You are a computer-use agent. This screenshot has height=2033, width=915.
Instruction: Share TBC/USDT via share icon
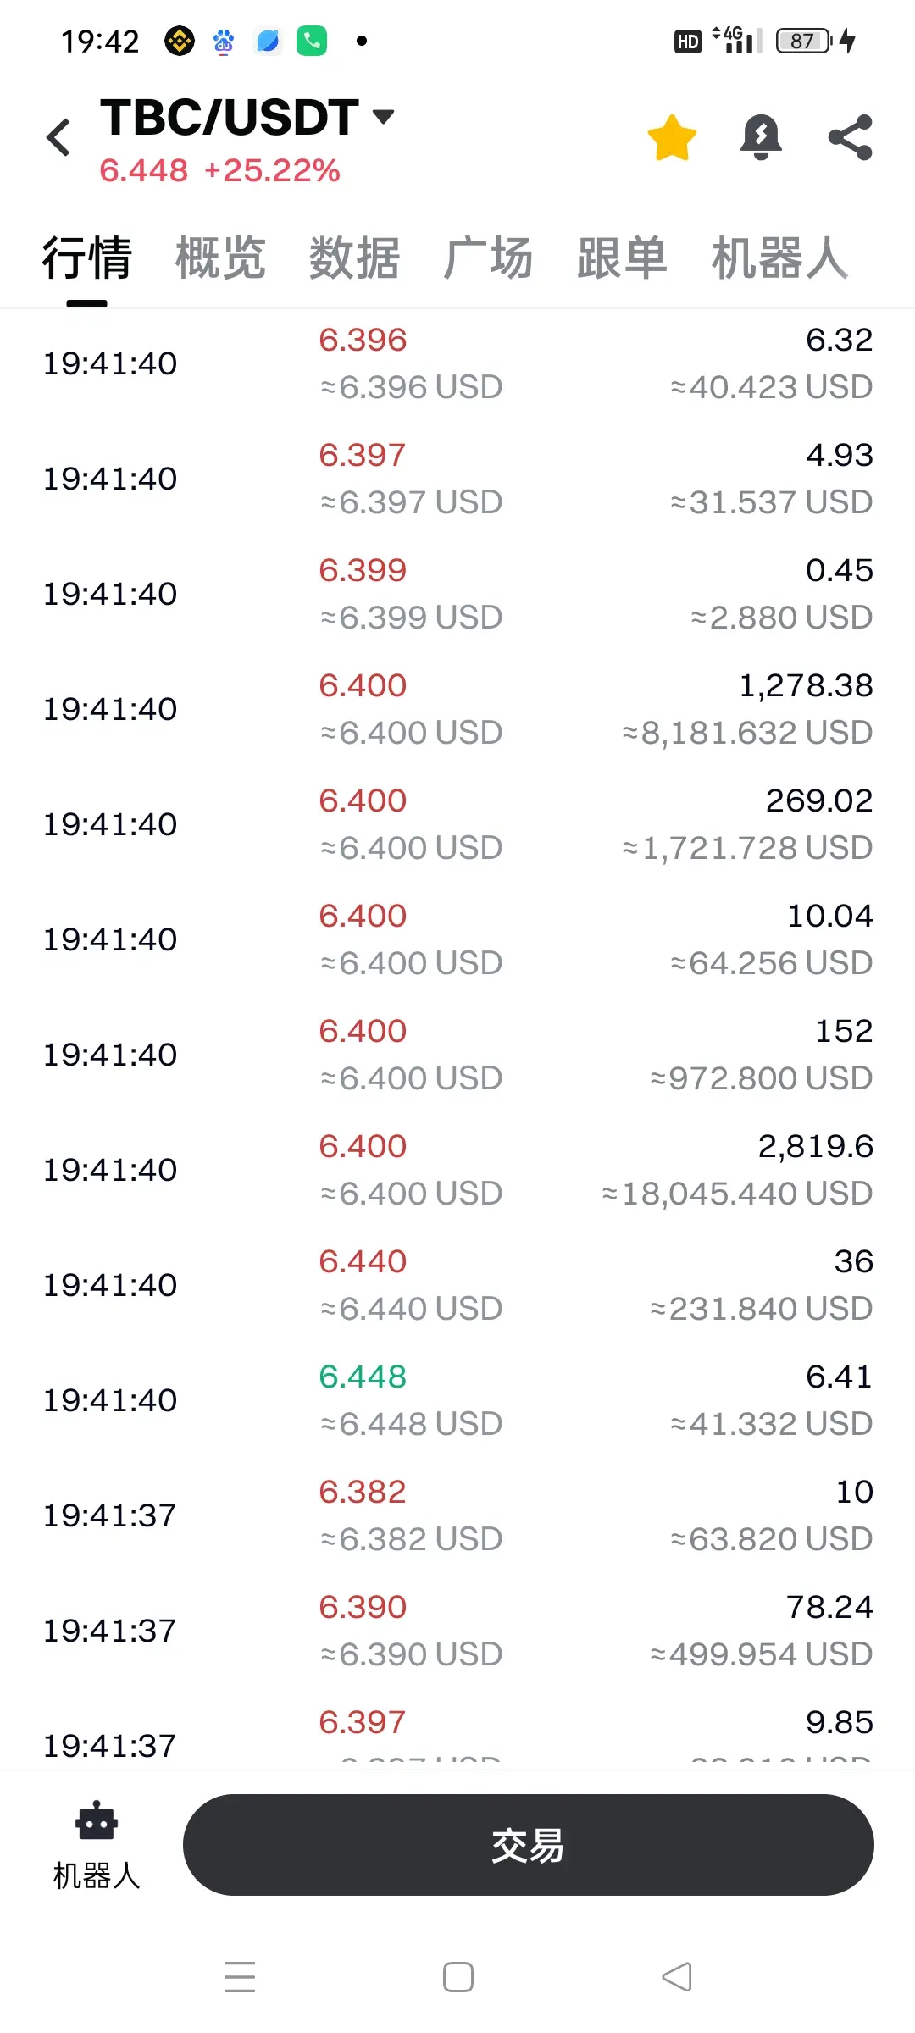coord(851,137)
